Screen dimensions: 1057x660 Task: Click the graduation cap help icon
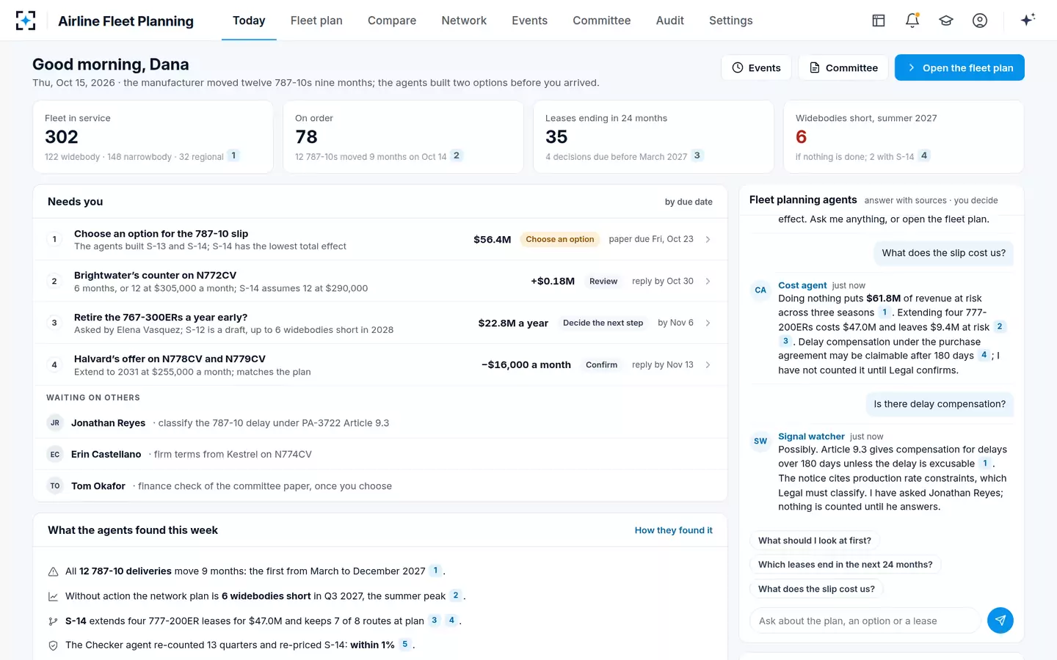coord(946,21)
